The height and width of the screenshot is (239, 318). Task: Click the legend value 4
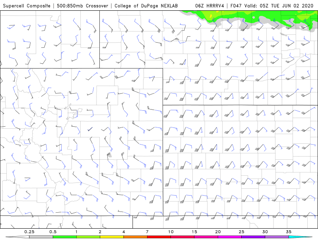coord(124,232)
